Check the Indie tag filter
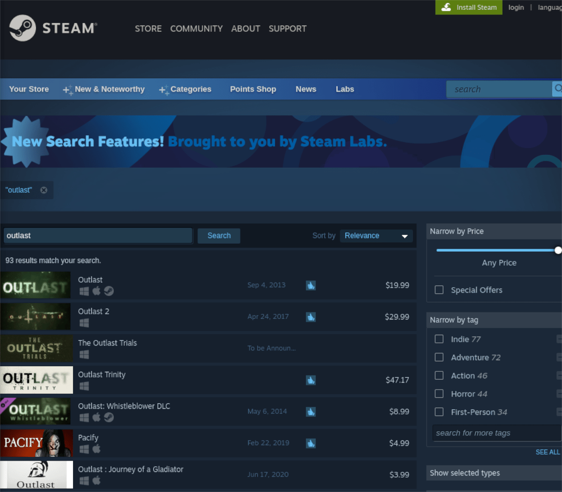Image resolution: width=562 pixels, height=492 pixels. [x=439, y=339]
